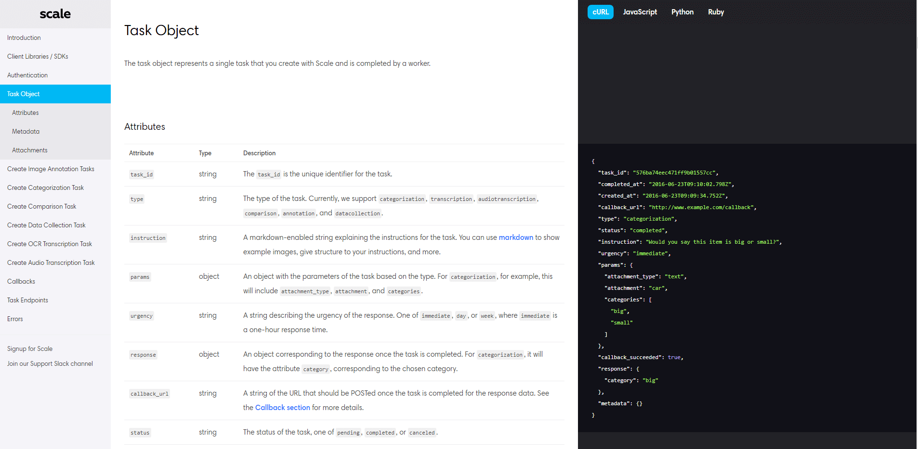Open the Introduction page
The image size is (918, 449).
pos(24,37)
